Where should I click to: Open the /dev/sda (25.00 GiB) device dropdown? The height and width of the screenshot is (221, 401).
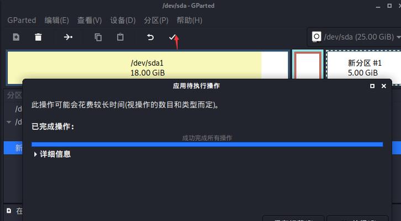(x=356, y=37)
